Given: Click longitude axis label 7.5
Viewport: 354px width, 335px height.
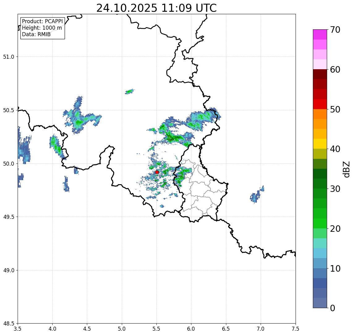Looking at the screenshot, I should (x=296, y=329).
